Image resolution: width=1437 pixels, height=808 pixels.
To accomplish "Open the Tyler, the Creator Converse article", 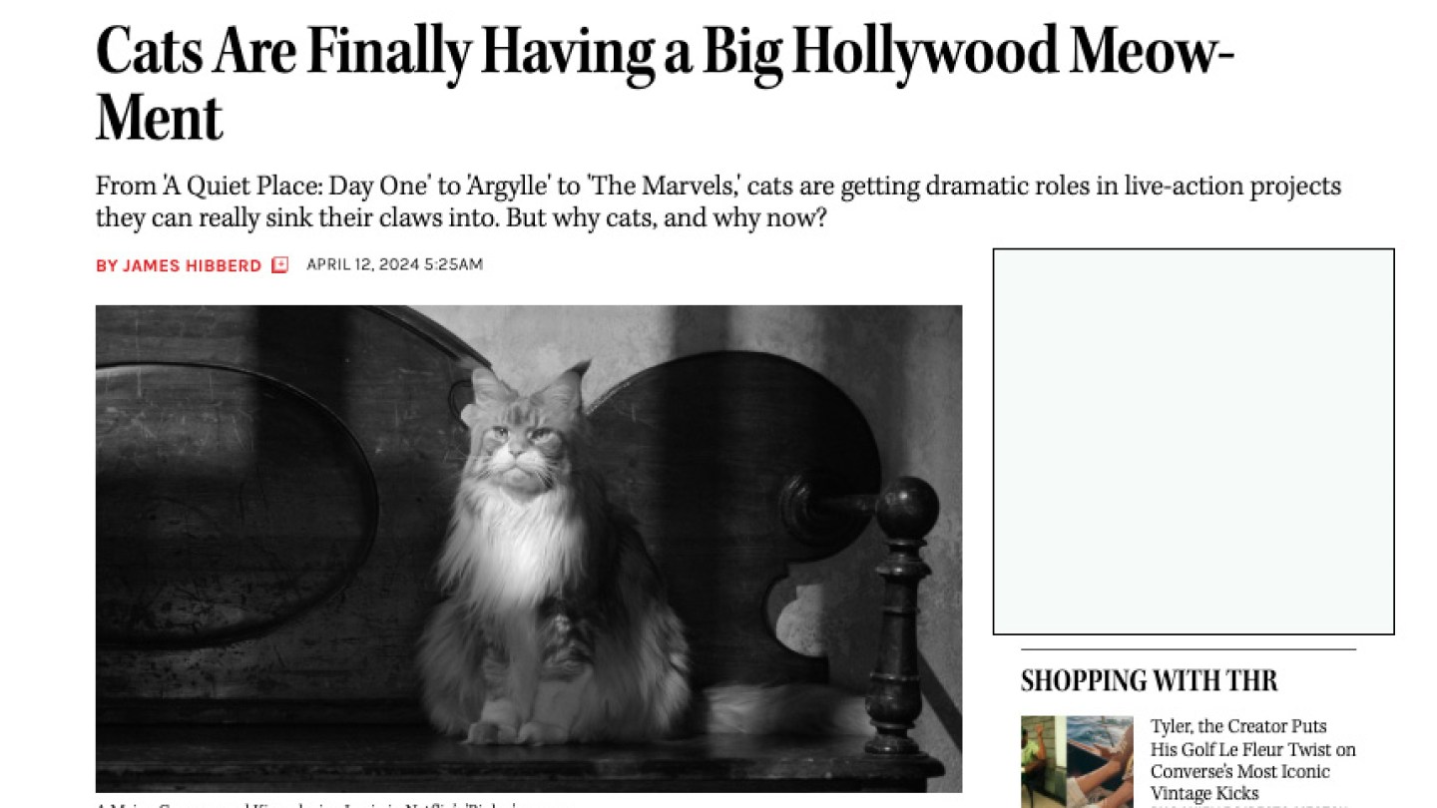I will coord(1253,759).
